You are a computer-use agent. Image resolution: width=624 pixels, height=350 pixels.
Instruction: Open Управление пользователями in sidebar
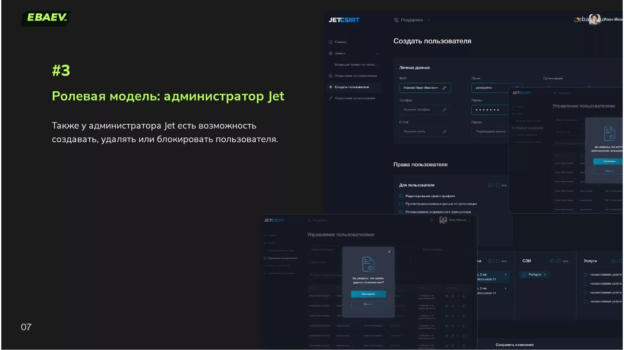(x=356, y=76)
